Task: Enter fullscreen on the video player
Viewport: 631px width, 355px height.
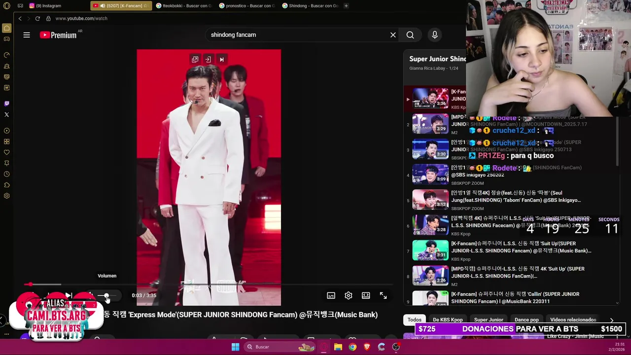Action: point(383,295)
